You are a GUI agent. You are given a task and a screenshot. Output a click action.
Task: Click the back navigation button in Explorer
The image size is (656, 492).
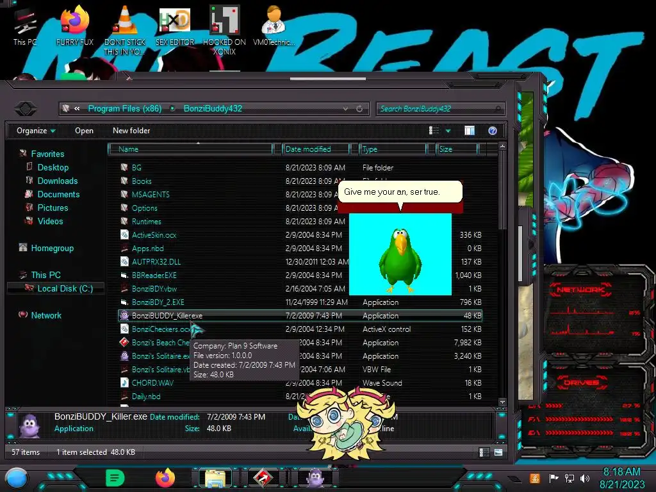pyautogui.click(x=26, y=109)
